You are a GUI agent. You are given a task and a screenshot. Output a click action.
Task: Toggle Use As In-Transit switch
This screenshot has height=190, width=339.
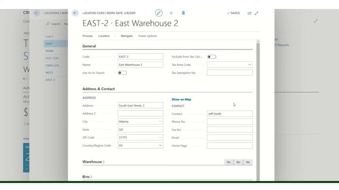(x=122, y=73)
